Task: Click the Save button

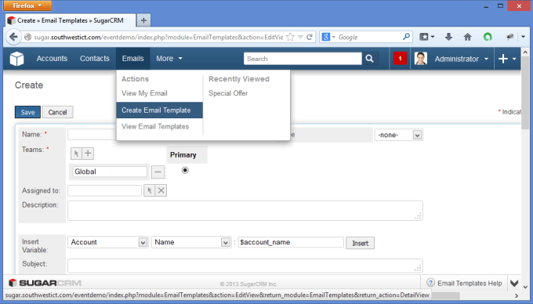Action: 27,112
